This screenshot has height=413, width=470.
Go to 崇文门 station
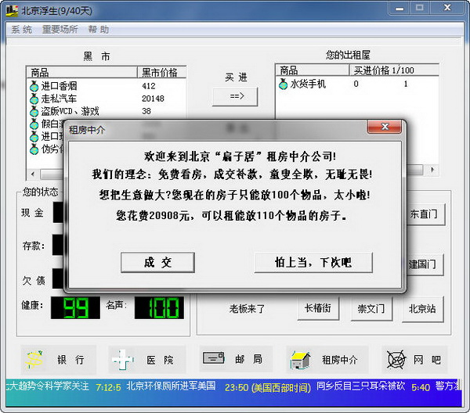pyautogui.click(x=371, y=308)
